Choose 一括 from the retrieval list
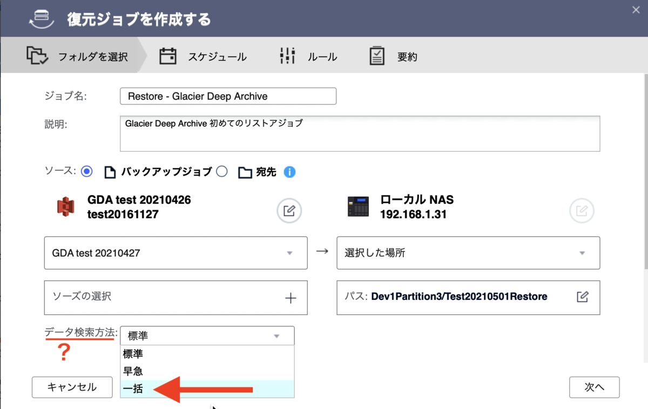648x409 pixels. coord(207,388)
